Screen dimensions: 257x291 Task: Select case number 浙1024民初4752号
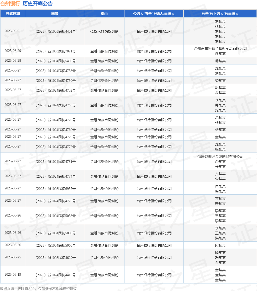[x=55, y=90]
